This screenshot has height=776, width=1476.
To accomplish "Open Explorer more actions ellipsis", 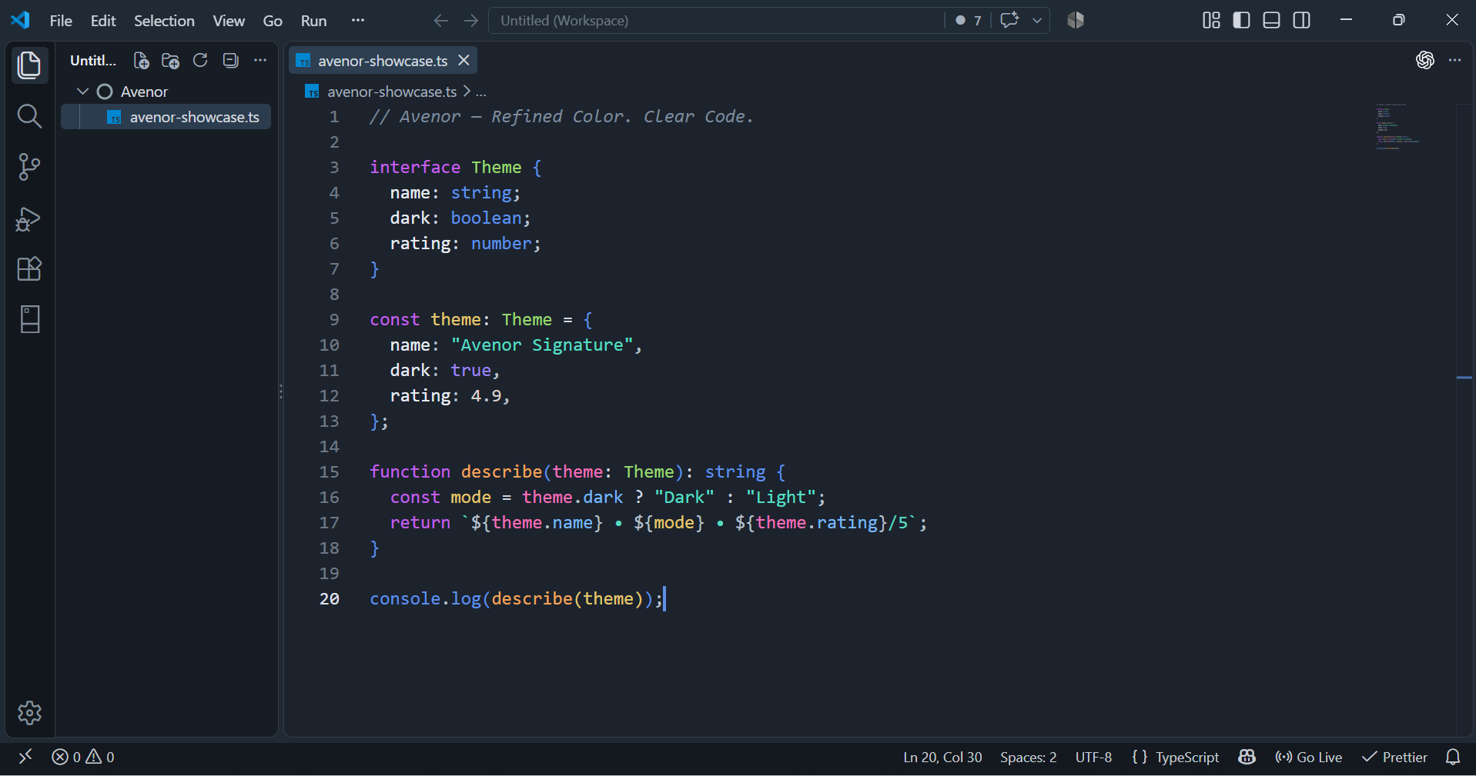I will tap(260, 61).
